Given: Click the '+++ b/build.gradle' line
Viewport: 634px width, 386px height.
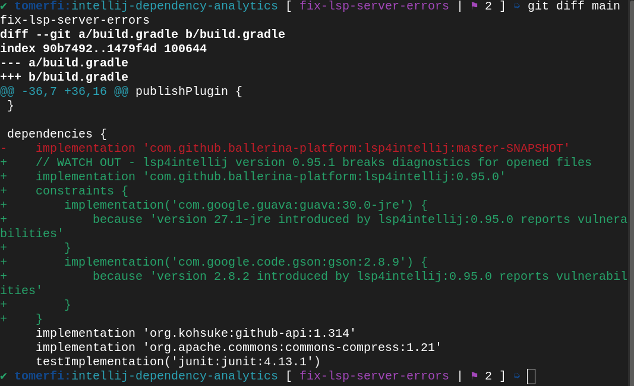Looking at the screenshot, I should click(x=64, y=76).
